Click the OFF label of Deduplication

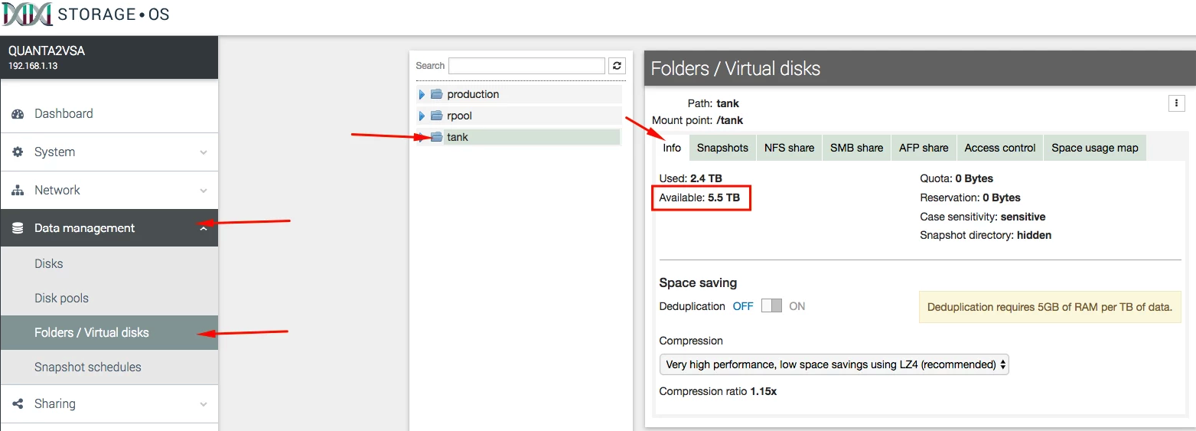pyautogui.click(x=743, y=306)
